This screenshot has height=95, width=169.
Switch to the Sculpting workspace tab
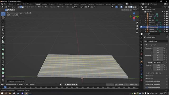(x=52, y=4)
